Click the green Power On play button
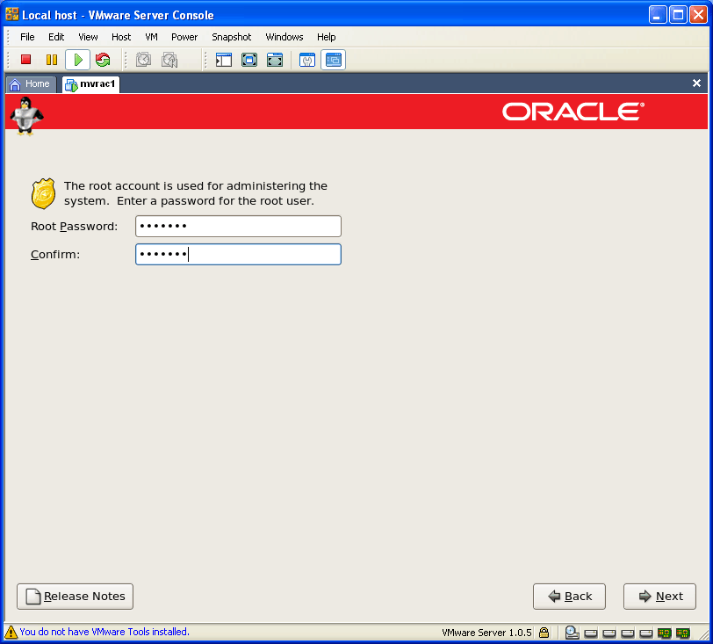713x644 pixels. point(77,60)
